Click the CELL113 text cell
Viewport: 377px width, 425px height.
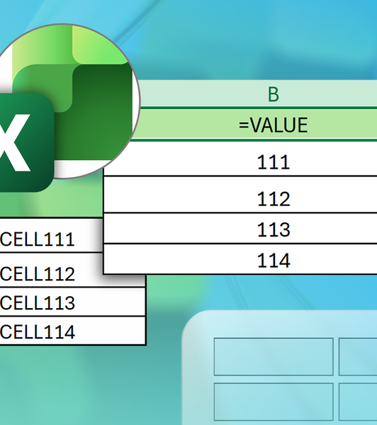73,302
